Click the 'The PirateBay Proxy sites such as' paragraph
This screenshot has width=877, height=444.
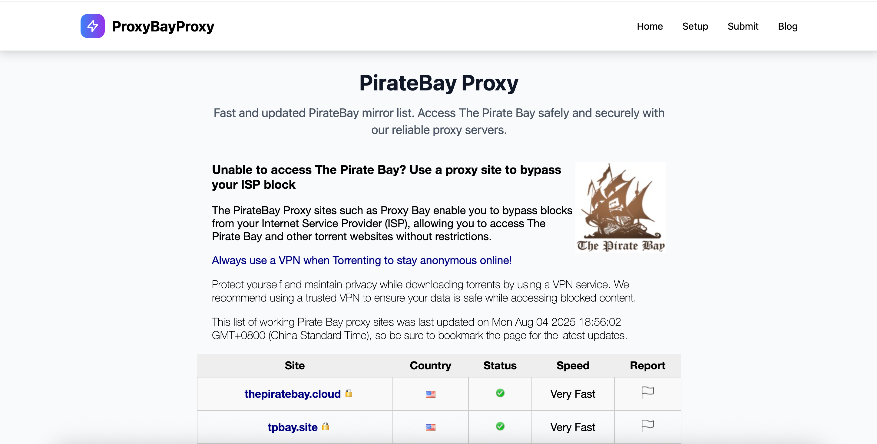[x=392, y=223]
